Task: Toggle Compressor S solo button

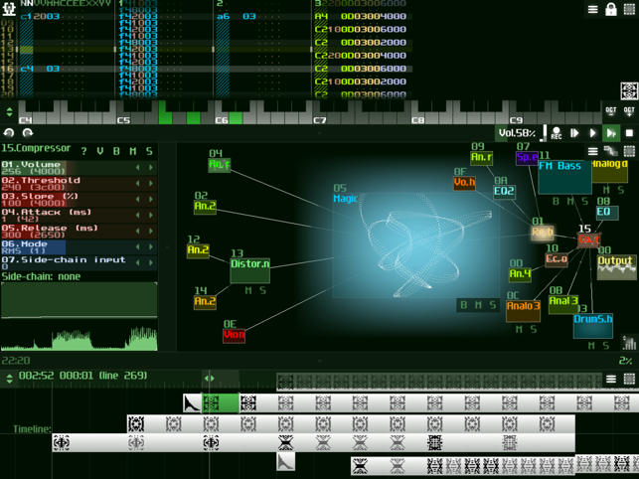Action: (149, 151)
